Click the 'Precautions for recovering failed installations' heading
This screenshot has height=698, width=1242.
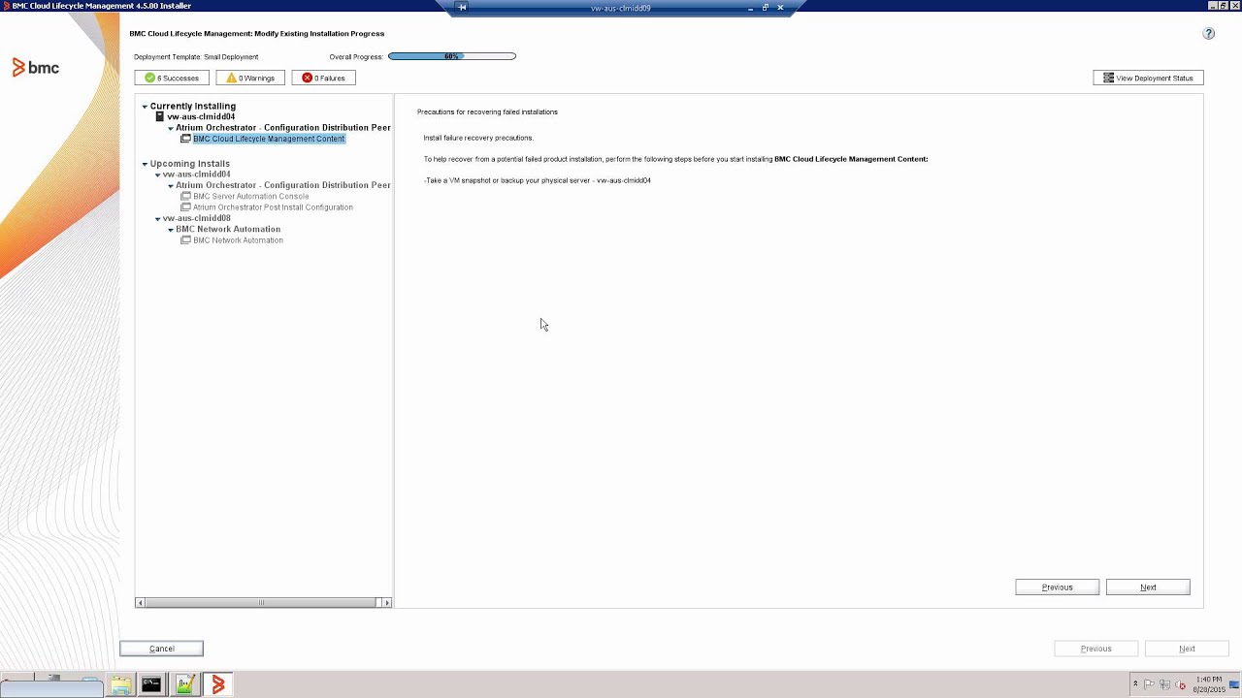(x=487, y=112)
